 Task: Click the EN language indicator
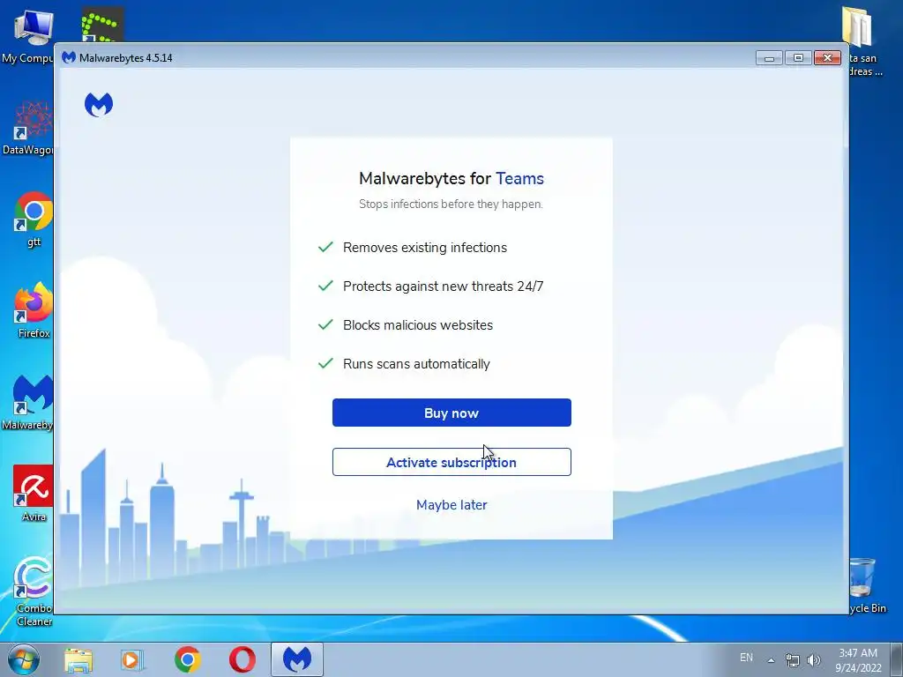746,658
